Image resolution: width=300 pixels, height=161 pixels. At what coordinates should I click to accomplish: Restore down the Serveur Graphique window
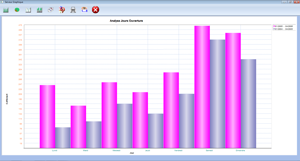point(290,2)
